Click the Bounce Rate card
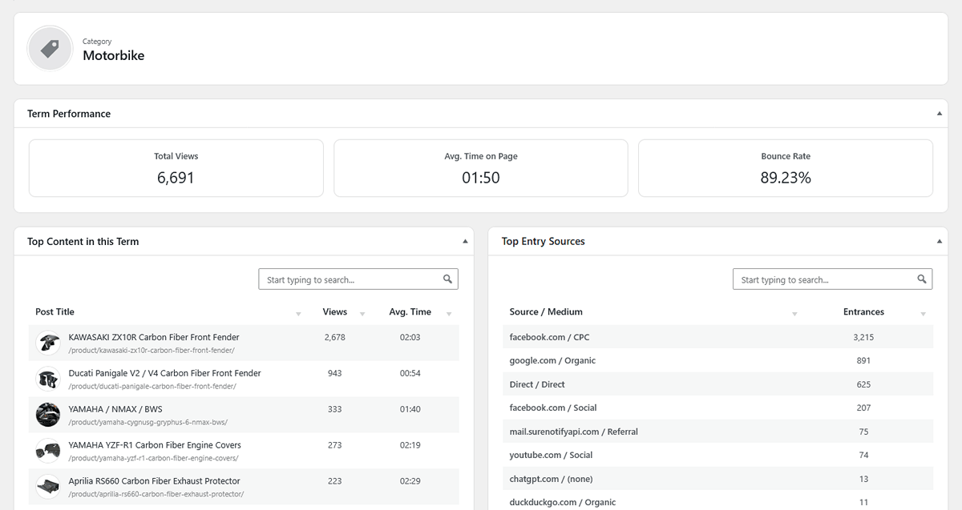Screen dimensions: 962x510 pos(786,168)
